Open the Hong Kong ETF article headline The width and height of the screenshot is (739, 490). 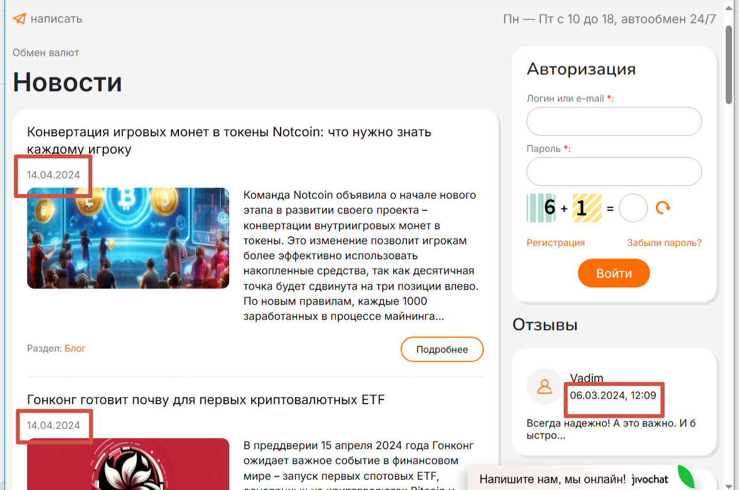[x=206, y=399]
